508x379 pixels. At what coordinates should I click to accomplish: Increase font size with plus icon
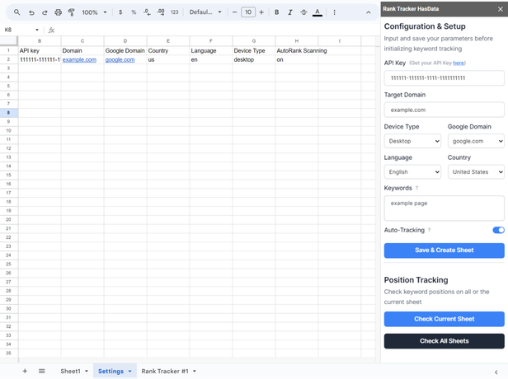coord(261,12)
